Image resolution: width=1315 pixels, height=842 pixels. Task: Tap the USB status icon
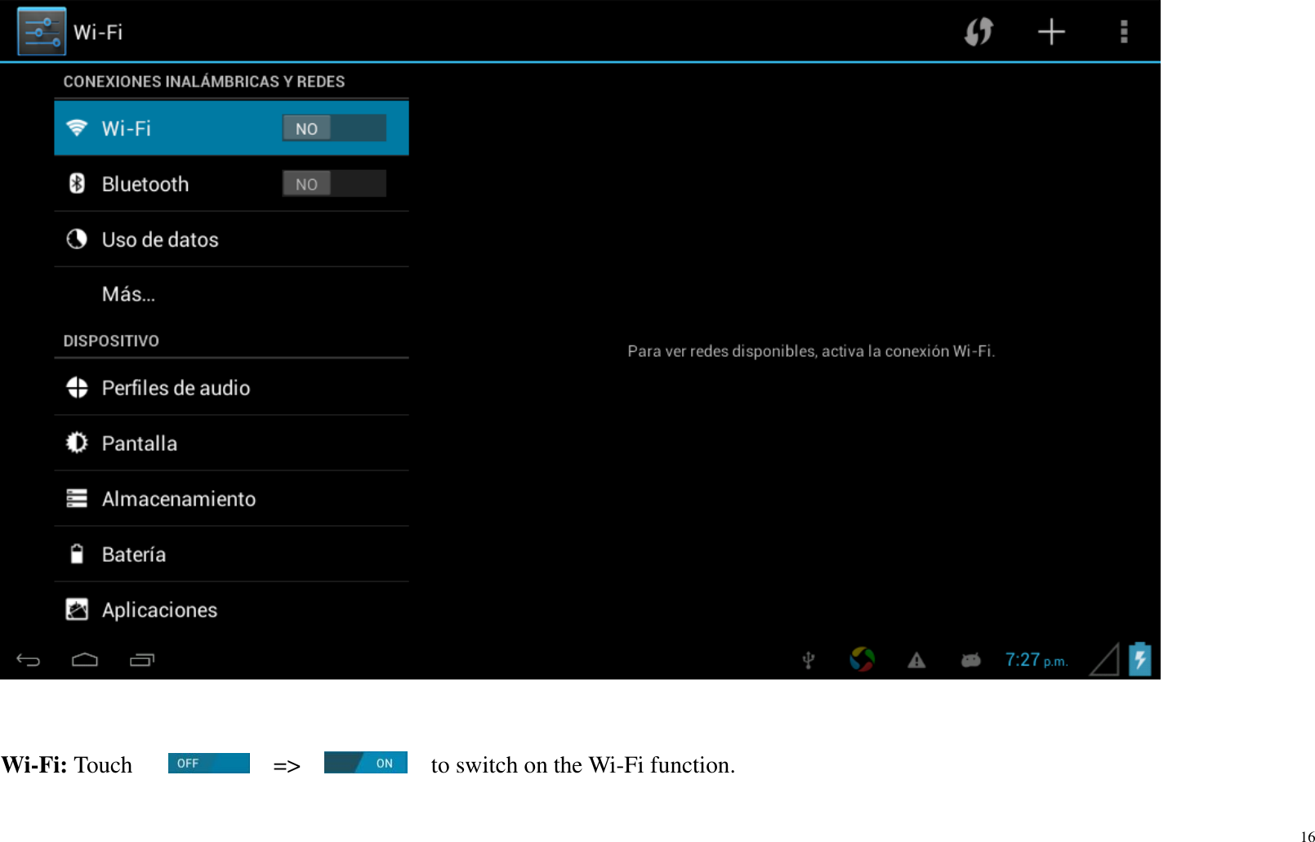[809, 660]
